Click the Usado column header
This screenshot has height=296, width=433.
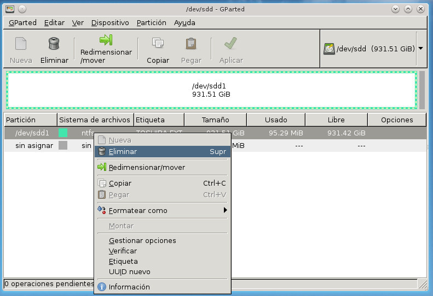pyautogui.click(x=276, y=120)
